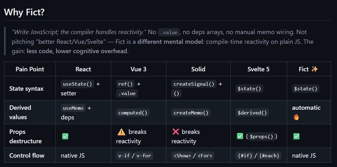Click the 'Vue 3' column header
Viewport: 337px width, 167px height.
click(139, 69)
